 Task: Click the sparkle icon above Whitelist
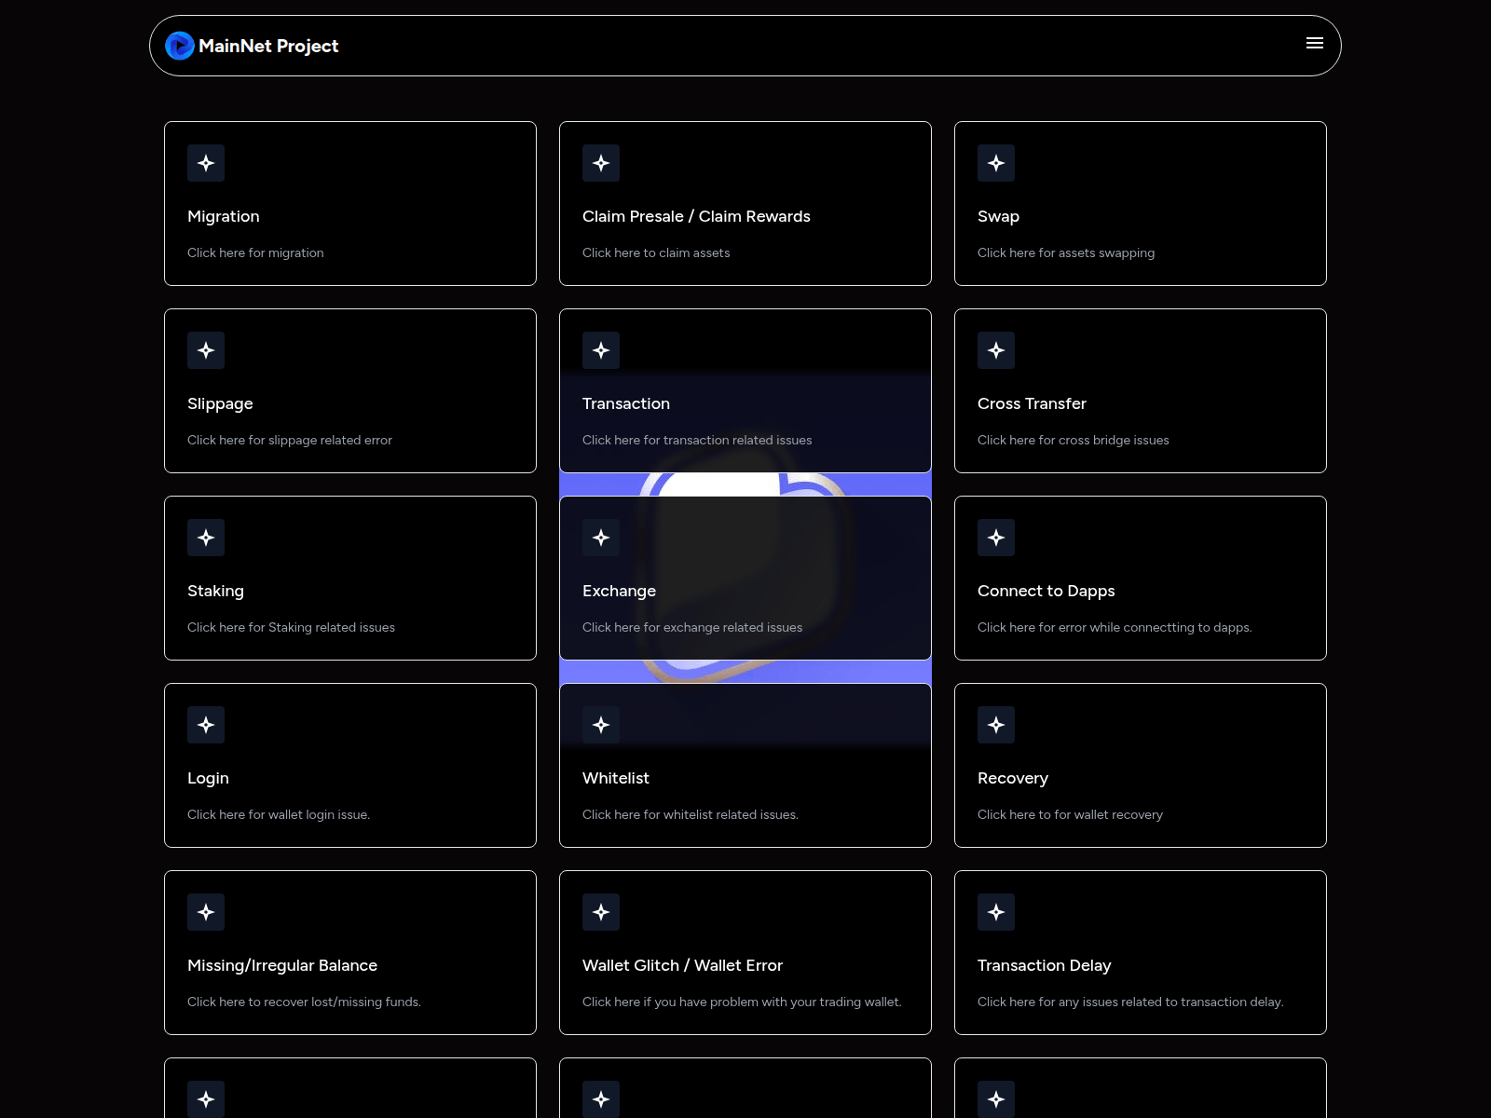pyautogui.click(x=601, y=724)
